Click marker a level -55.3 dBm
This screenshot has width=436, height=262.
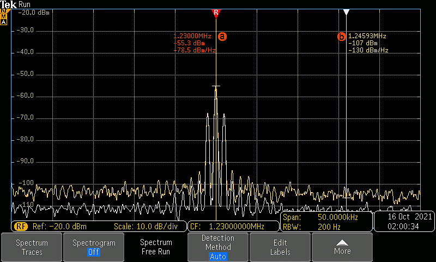pyautogui.click(x=189, y=43)
